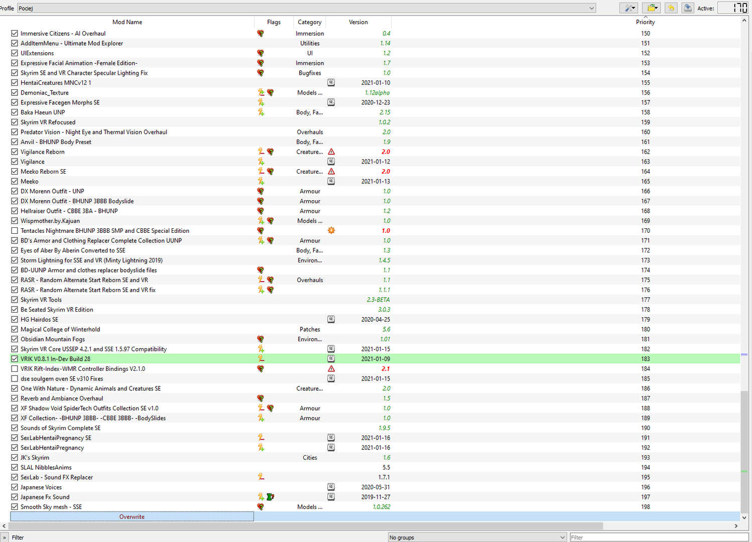Uncheck Be Seated Skyrim VR Edition

point(15,310)
